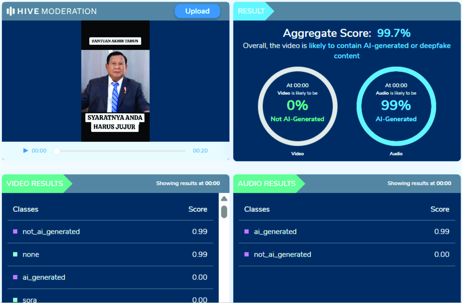The height and width of the screenshot is (303, 462).
Task: Click the green swatch beside none class
Action: [x=15, y=254]
